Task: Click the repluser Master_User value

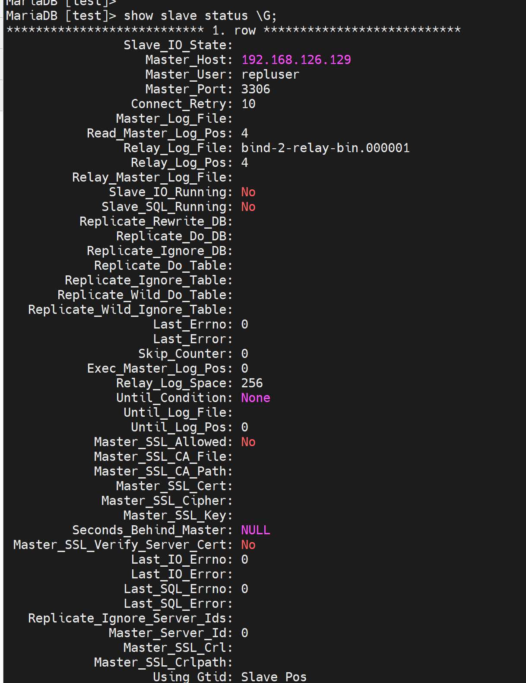Action: point(270,74)
